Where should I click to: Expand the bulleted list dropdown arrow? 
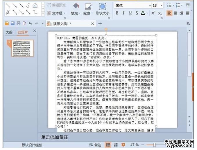[173, 6]
